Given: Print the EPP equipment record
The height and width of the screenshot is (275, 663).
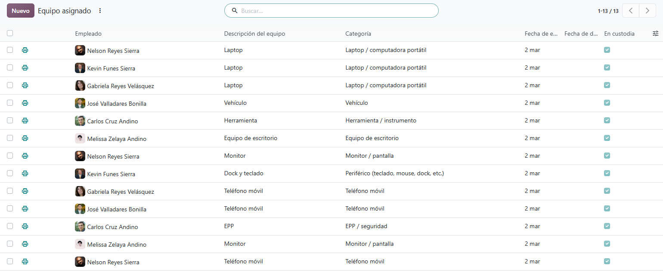Looking at the screenshot, I should tap(25, 226).
